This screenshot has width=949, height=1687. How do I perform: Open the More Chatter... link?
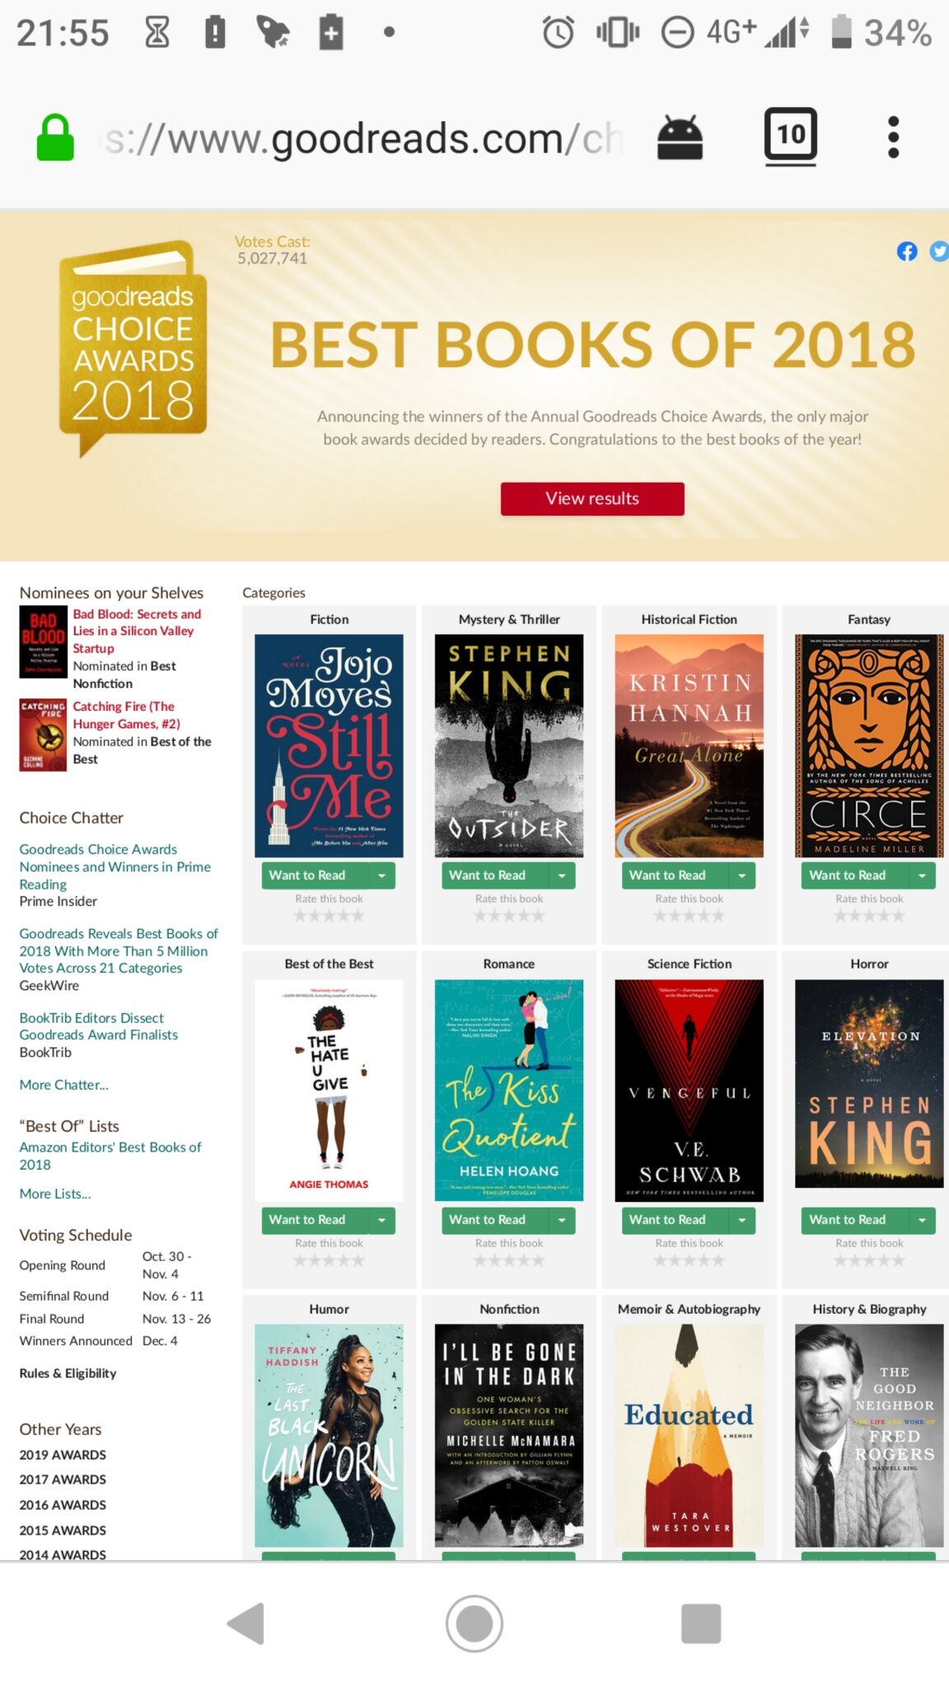tap(63, 1085)
